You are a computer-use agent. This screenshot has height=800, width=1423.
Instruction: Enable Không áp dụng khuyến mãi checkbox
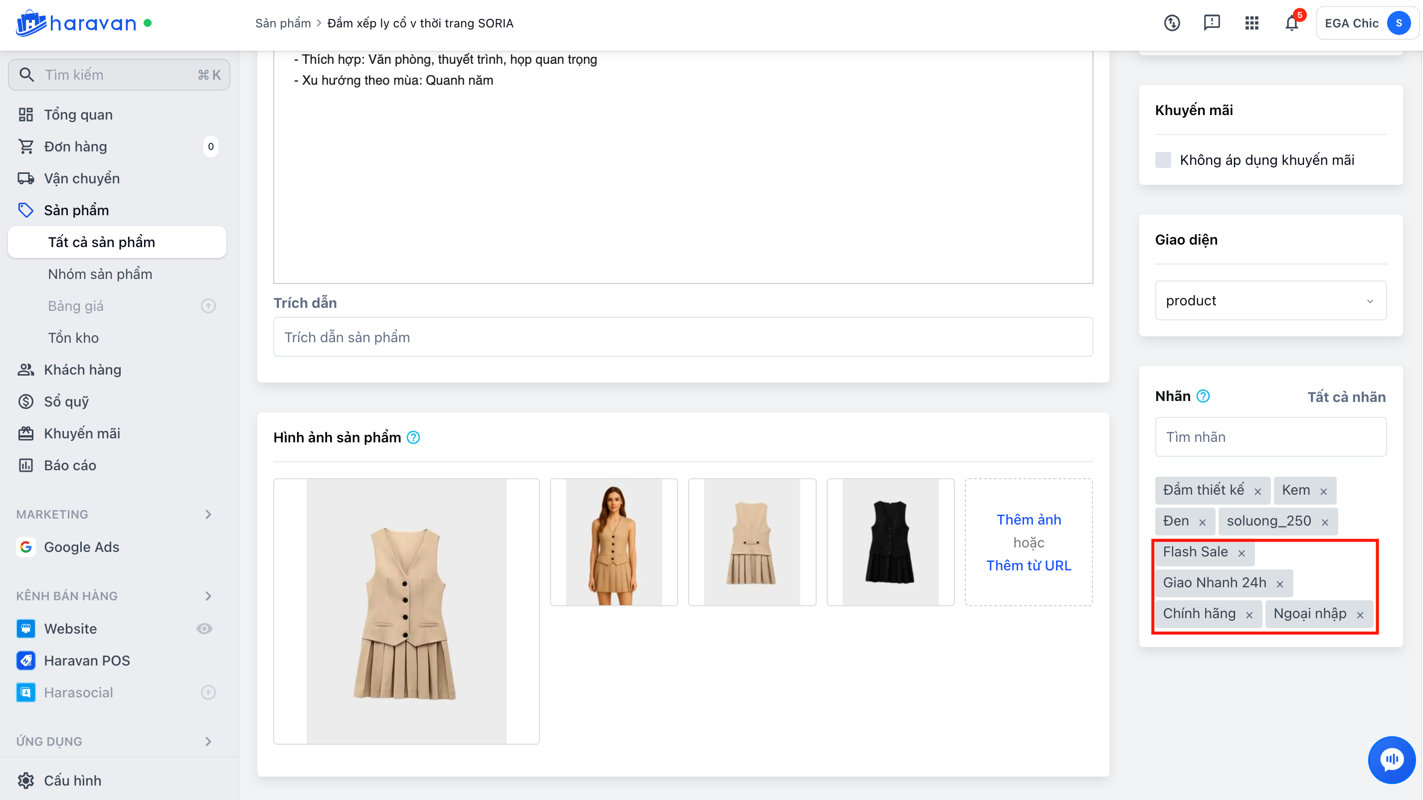[1163, 160]
